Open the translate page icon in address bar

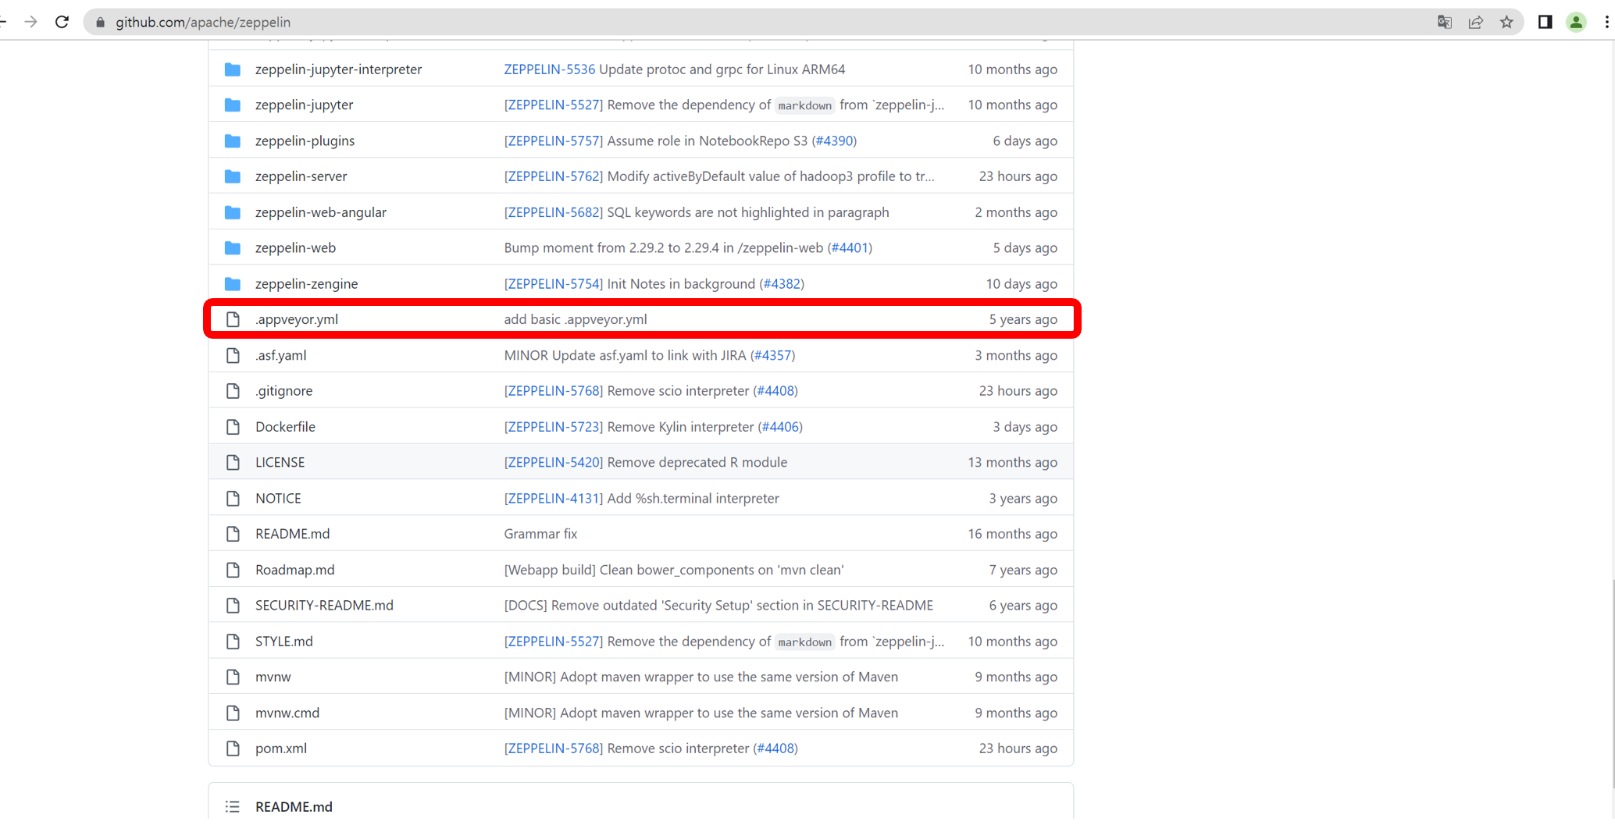click(x=1445, y=22)
